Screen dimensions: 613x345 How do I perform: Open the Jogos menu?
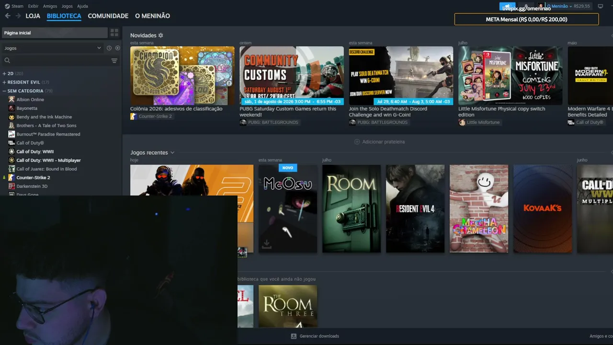[67, 6]
